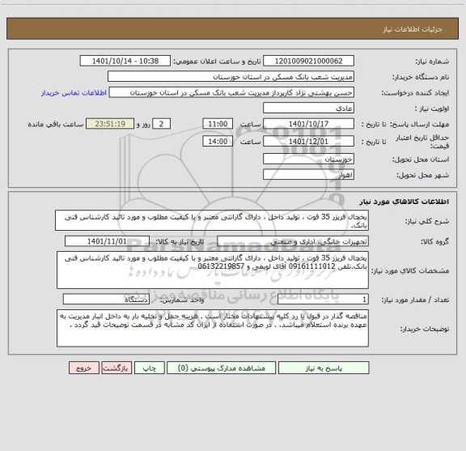Click تا تاریخ label beside 1401/12/01
The width and height of the screenshot is (466, 451).
(374, 142)
